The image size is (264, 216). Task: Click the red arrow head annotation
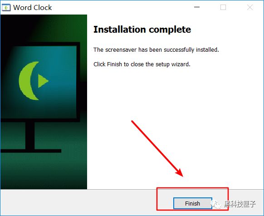(x=180, y=172)
